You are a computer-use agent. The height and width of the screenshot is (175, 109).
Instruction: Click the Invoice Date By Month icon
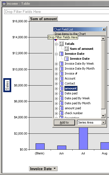coord(61,69)
